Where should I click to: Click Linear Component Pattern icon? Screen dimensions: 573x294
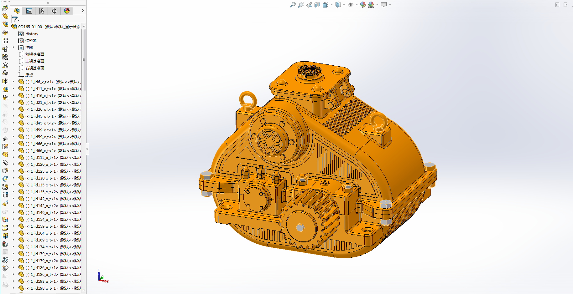point(5,41)
